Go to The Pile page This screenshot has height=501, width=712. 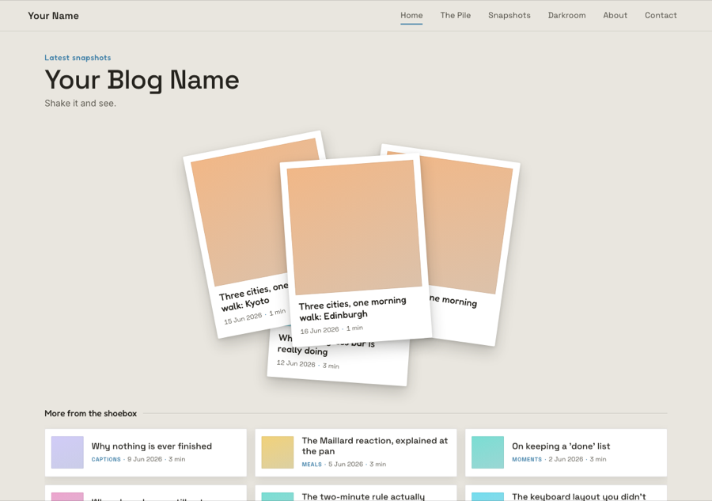(x=456, y=16)
